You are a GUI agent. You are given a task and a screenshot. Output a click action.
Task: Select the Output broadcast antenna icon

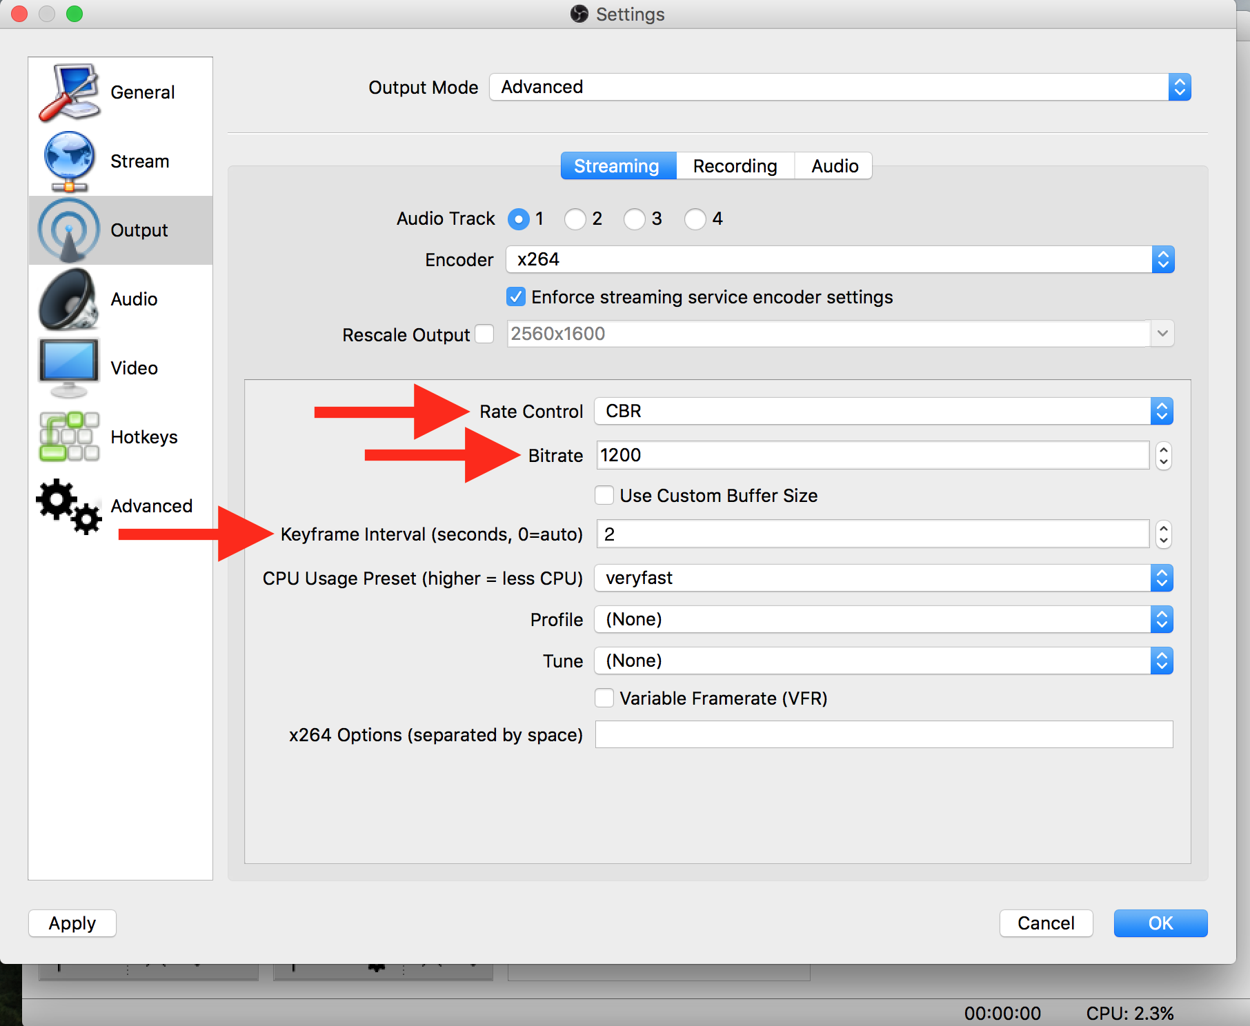pos(69,230)
